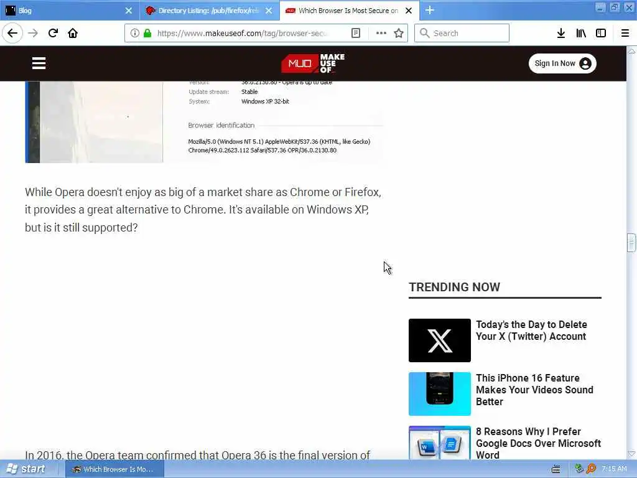637x478 pixels.
Task: Click the iPhone article thumbnail
Action: point(440,394)
